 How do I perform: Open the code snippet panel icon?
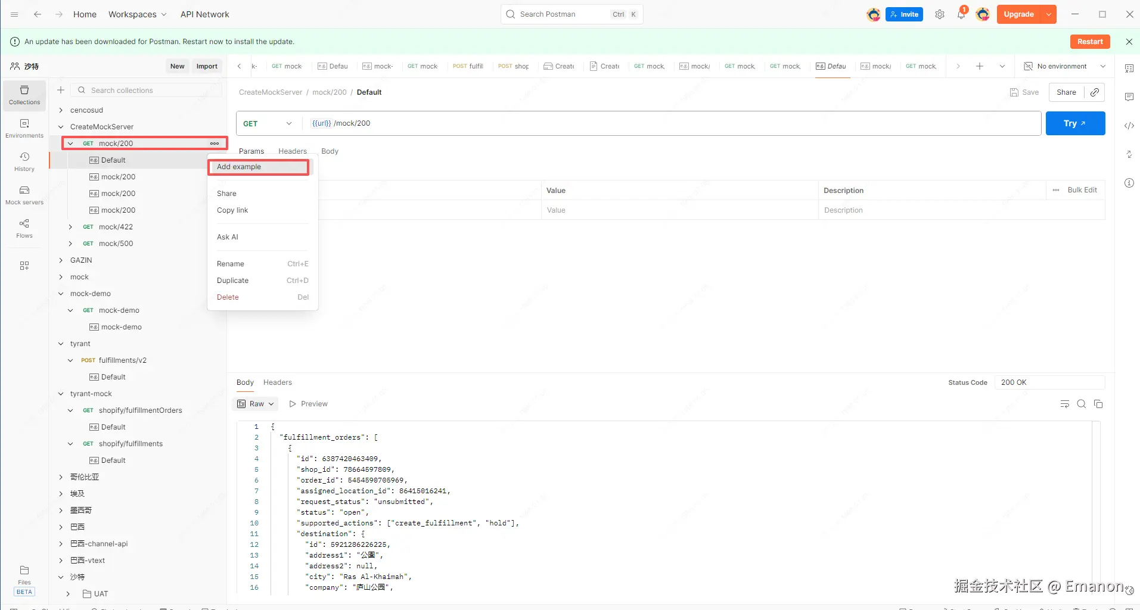tap(1129, 126)
